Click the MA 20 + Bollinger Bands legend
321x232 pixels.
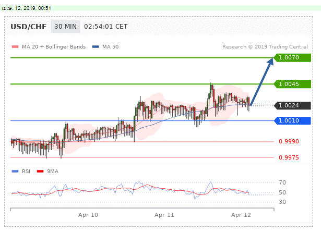click(54, 47)
